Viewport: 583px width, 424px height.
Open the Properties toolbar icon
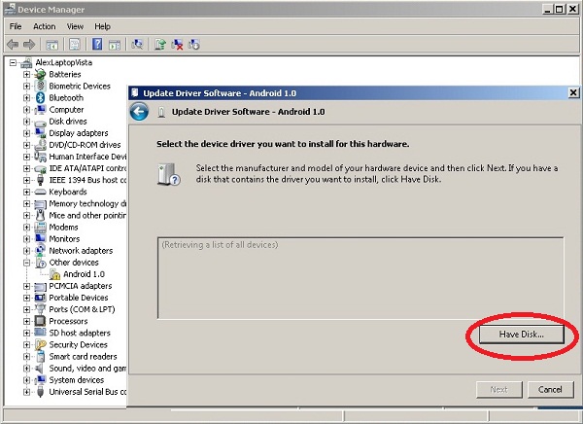tap(75, 45)
